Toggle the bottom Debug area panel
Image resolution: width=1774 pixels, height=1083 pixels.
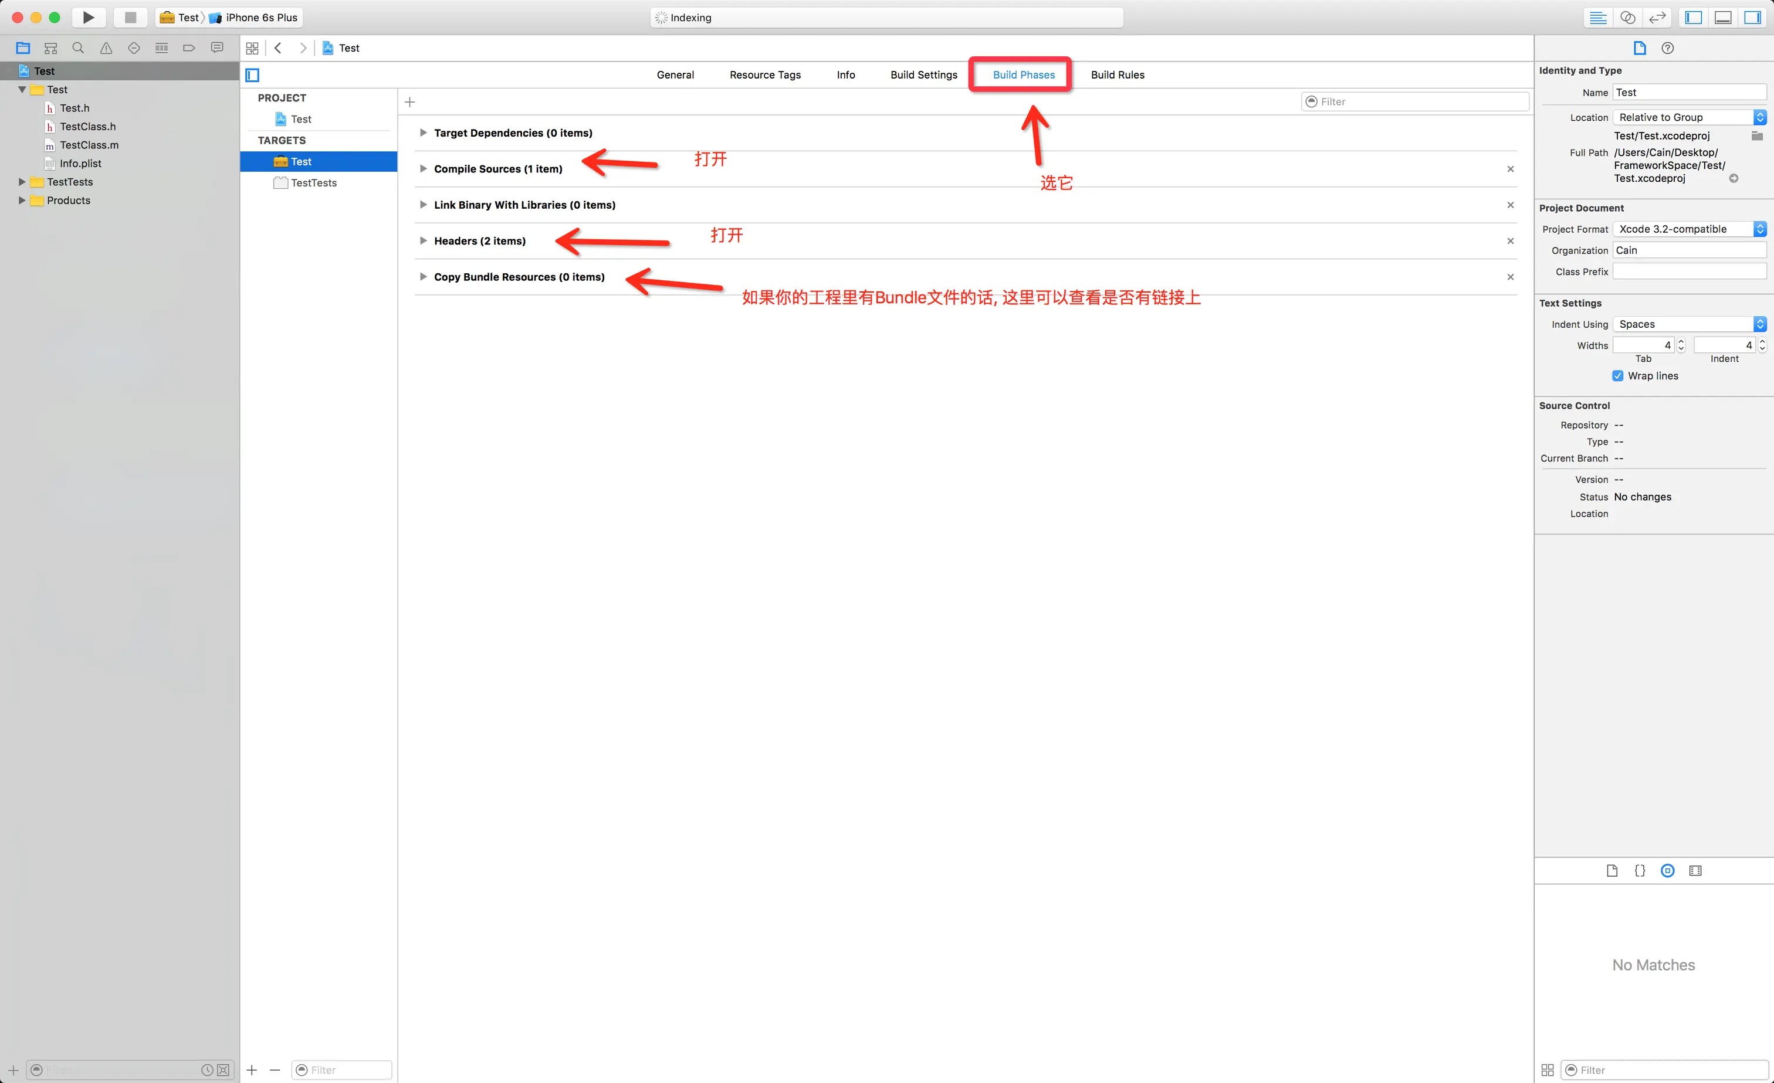pos(1723,17)
